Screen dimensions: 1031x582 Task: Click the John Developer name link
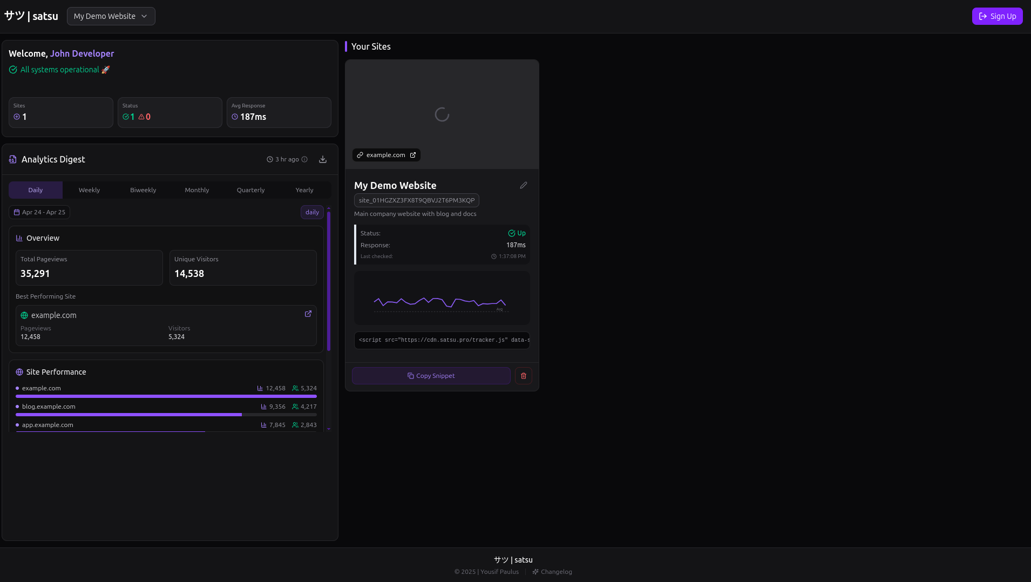click(82, 53)
